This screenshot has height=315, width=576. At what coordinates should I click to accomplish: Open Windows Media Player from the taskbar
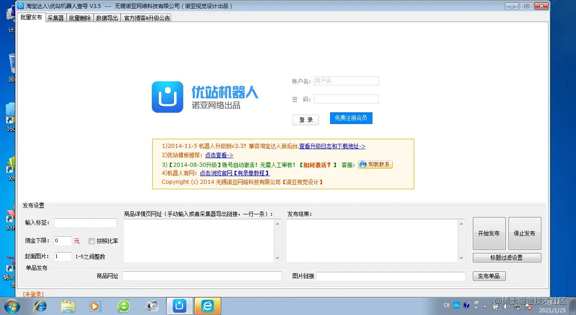tap(95, 306)
